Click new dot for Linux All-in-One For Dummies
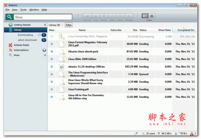Screen dimensions: 201x139 click(x=52, y=97)
